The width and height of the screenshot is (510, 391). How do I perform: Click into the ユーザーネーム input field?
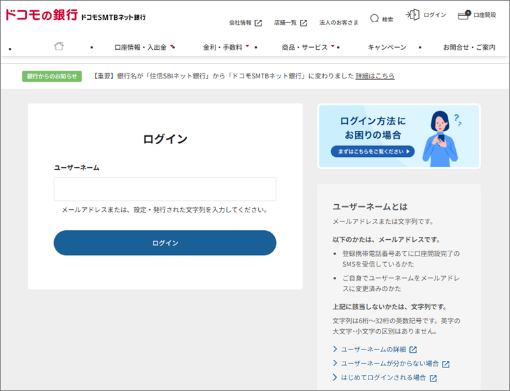[165, 189]
